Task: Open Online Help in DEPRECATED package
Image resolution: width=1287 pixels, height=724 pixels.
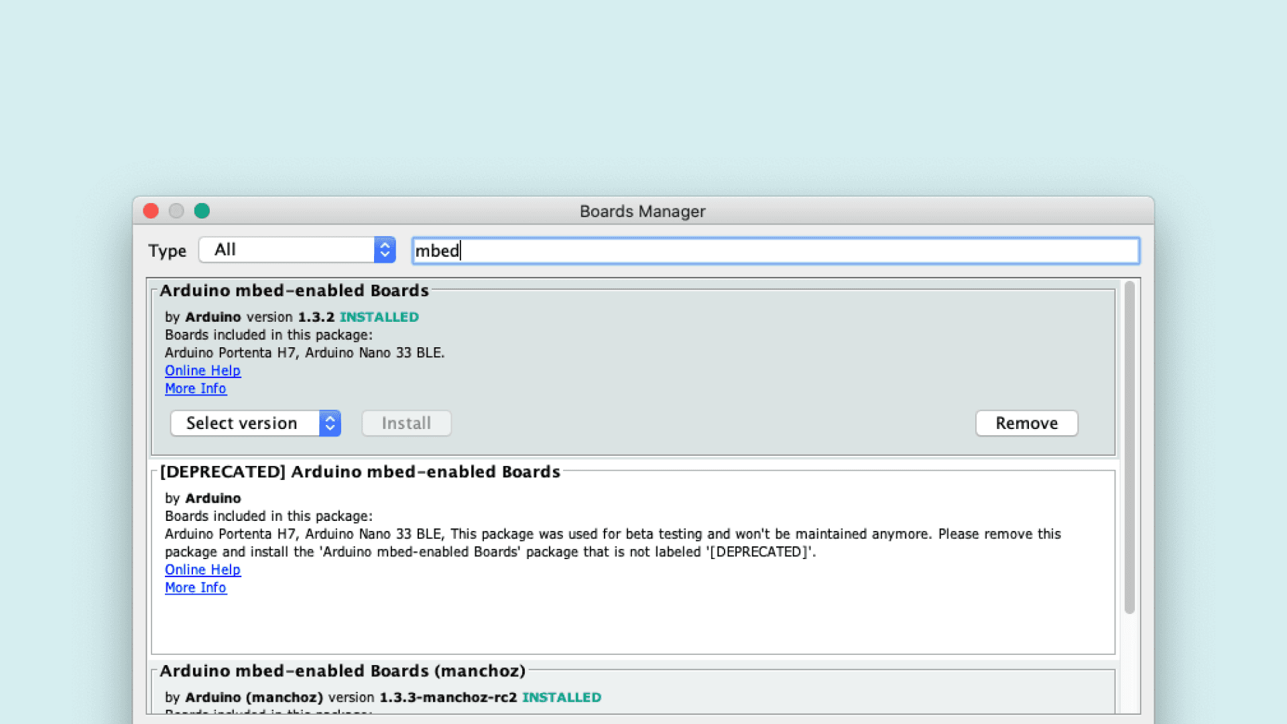Action: click(202, 570)
